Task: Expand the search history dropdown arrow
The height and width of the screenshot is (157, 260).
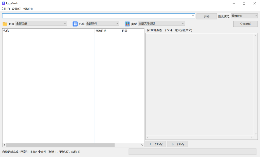Action: (193, 16)
